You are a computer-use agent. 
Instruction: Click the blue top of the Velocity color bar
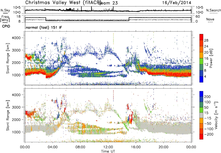[x=201, y=94]
